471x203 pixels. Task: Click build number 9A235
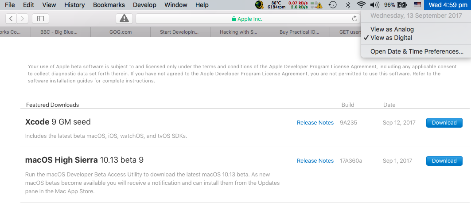click(x=348, y=122)
